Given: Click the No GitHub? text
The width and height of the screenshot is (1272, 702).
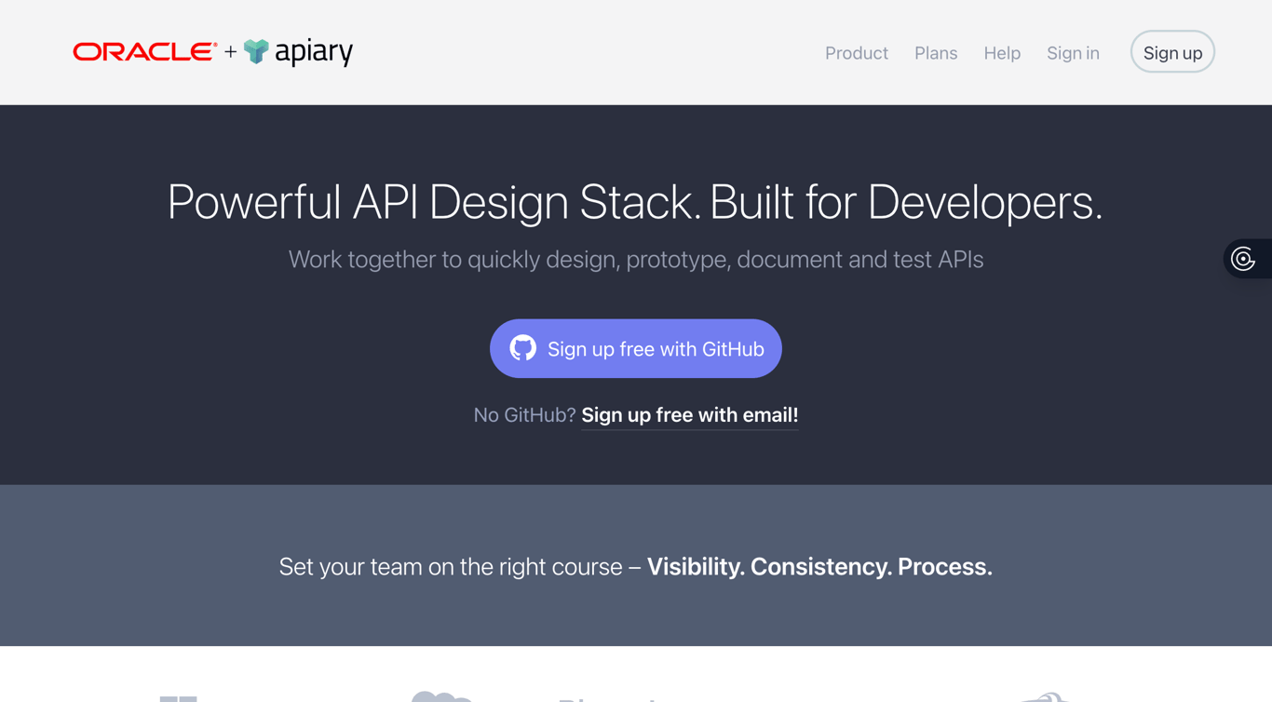Looking at the screenshot, I should click(524, 415).
